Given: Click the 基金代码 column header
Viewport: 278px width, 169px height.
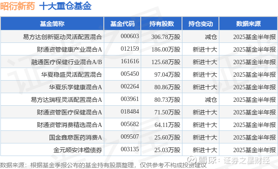Looking at the screenshot, I should [122, 24].
